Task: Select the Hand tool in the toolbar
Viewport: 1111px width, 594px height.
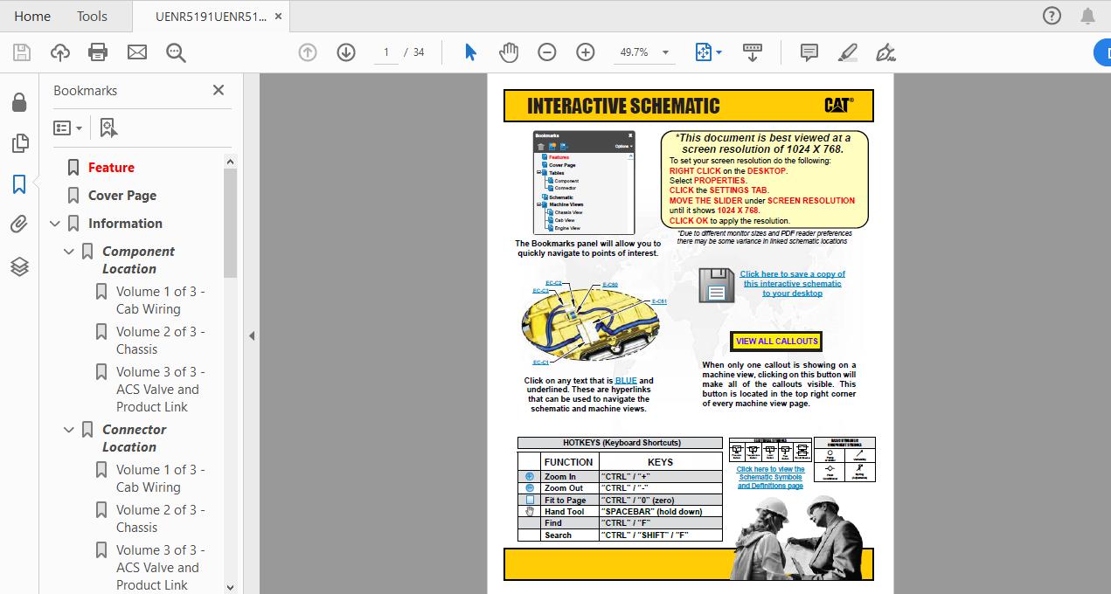Action: tap(508, 52)
